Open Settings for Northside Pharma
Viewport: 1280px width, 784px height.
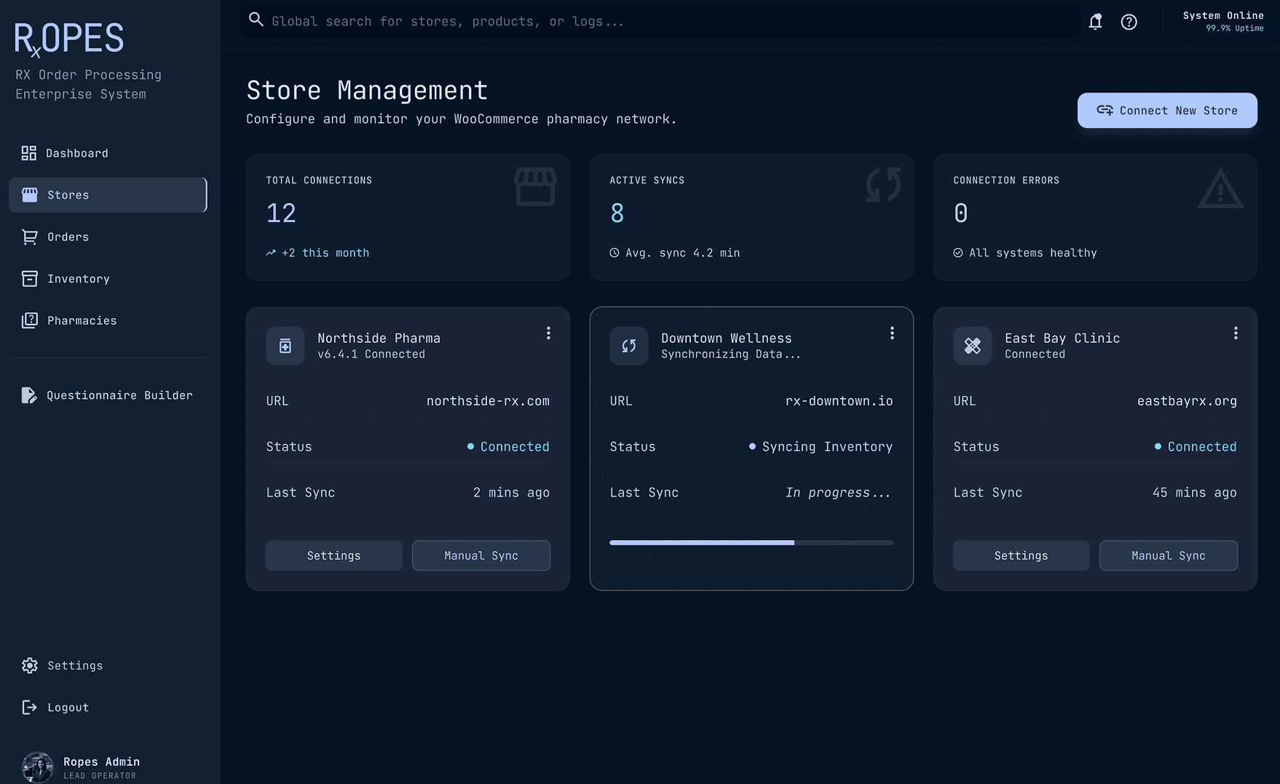click(333, 555)
